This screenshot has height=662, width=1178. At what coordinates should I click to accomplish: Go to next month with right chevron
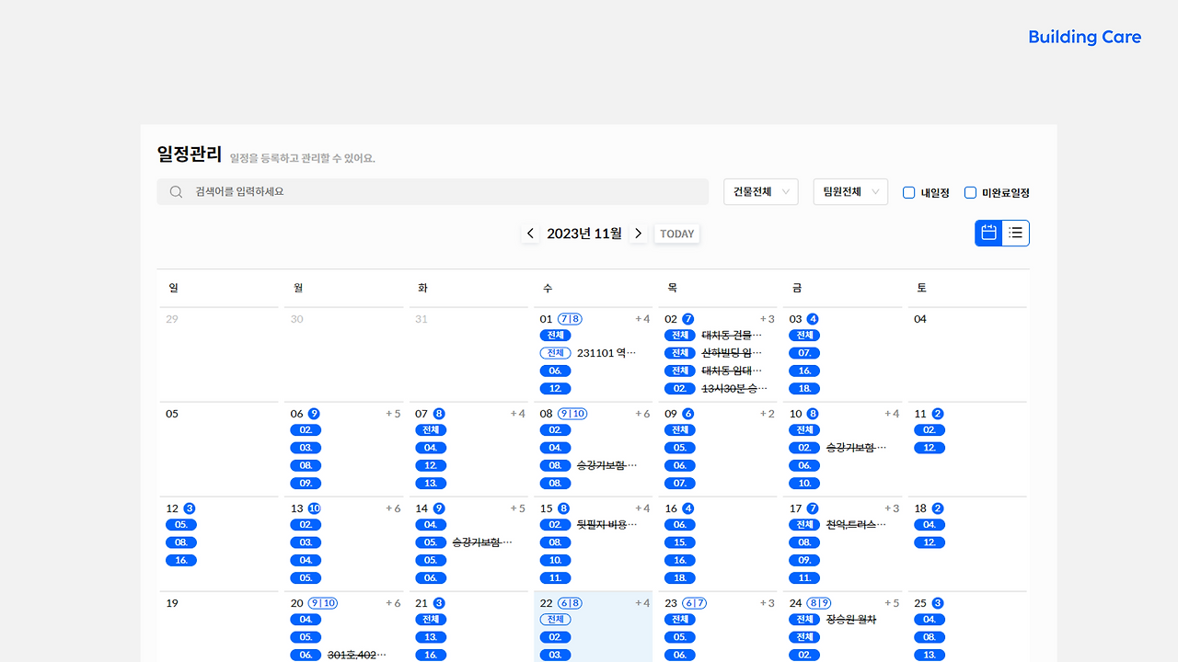point(638,234)
